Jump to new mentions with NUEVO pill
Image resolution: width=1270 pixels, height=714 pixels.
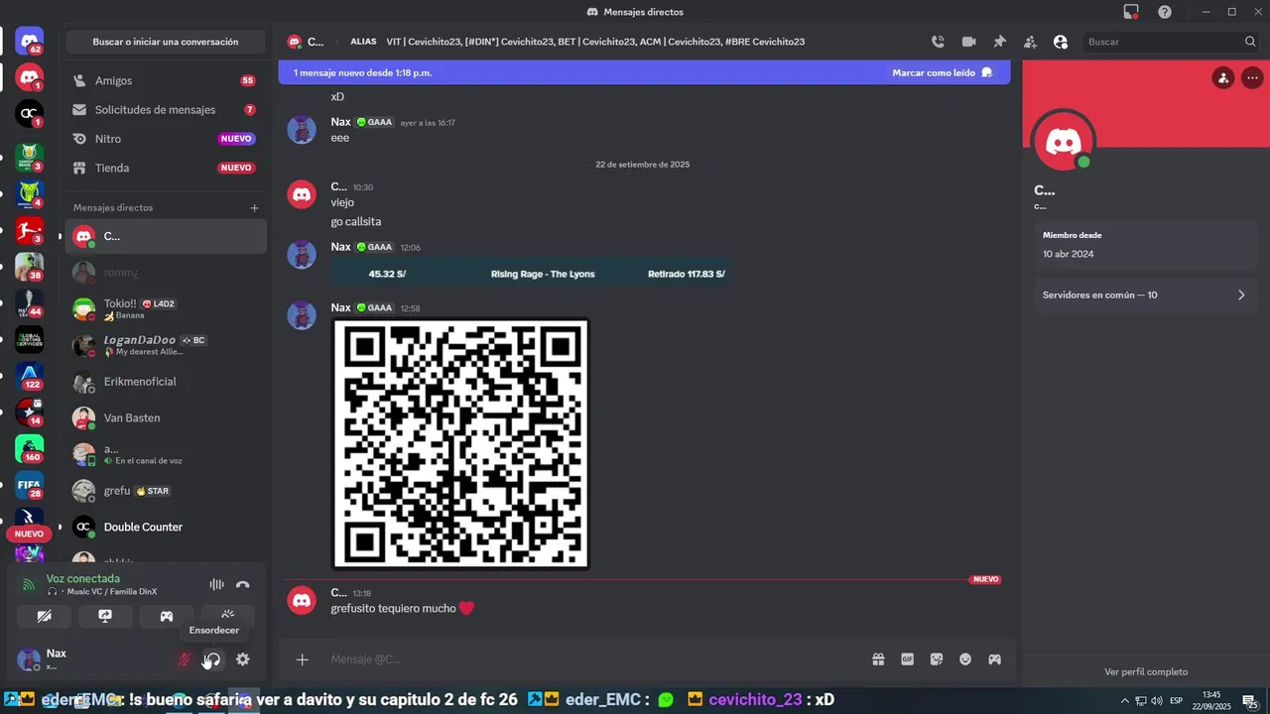pos(29,534)
